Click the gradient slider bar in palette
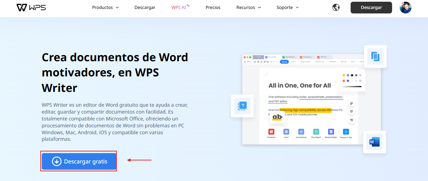Screen dimensions: 428x181 (x=352, y=86)
